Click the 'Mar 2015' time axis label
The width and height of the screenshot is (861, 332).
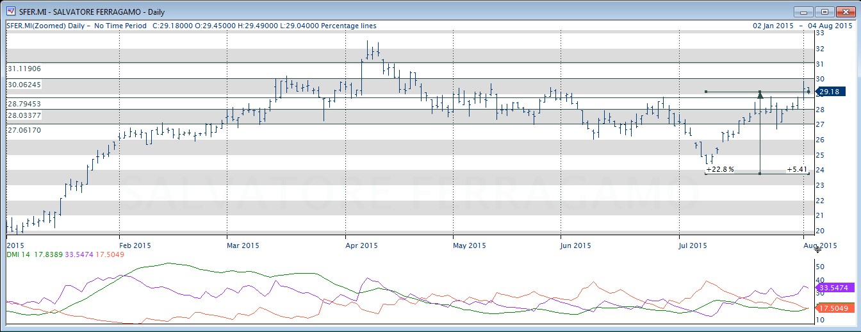tap(243, 245)
